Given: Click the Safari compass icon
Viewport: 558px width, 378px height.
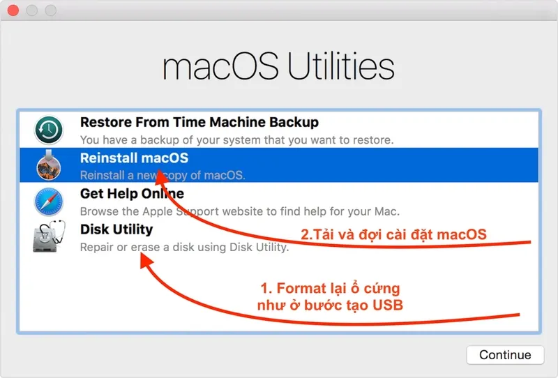Looking at the screenshot, I should coord(49,202).
